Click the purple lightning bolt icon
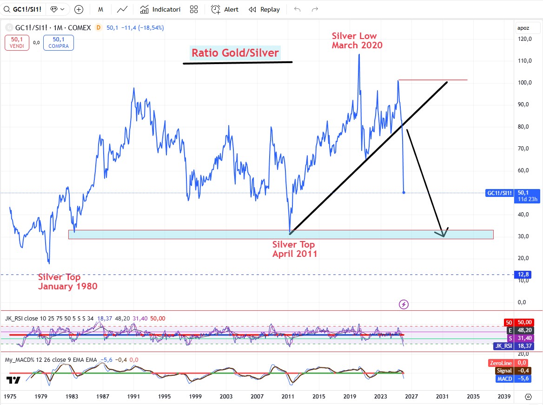Image resolution: width=543 pixels, height=405 pixels. click(404, 304)
